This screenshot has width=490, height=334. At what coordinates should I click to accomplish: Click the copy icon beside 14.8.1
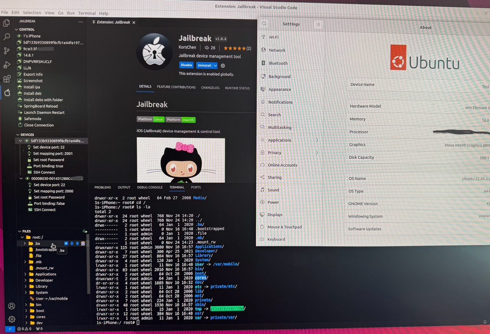pyautogui.click(x=20, y=55)
